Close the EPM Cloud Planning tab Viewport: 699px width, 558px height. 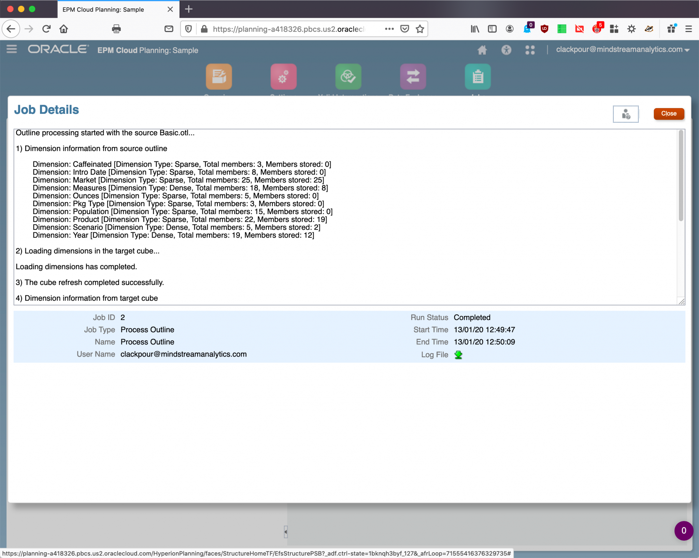[170, 9]
